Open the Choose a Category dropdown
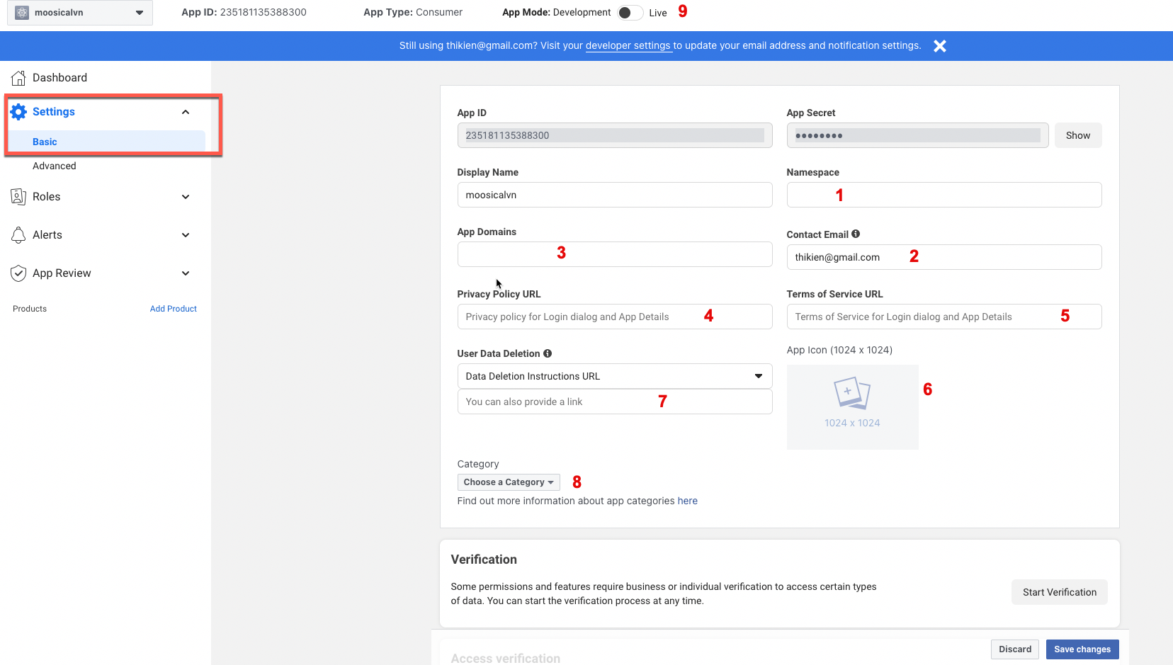This screenshot has height=665, width=1173. tap(509, 482)
